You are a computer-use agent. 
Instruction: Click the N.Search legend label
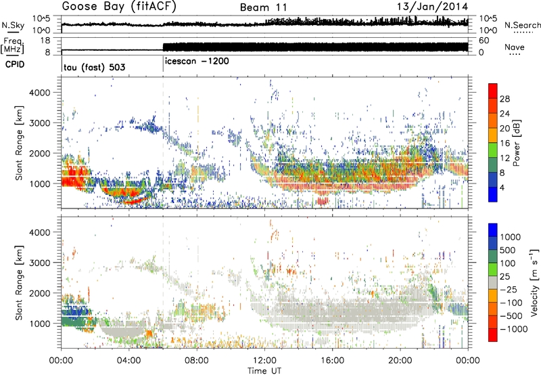[x=523, y=25]
